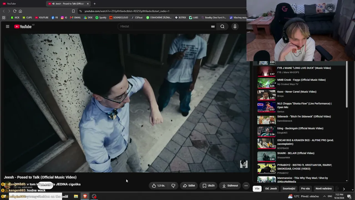This screenshot has width=355, height=200.
Task: Click the playlist sidebar scrollbar
Action: point(346,85)
